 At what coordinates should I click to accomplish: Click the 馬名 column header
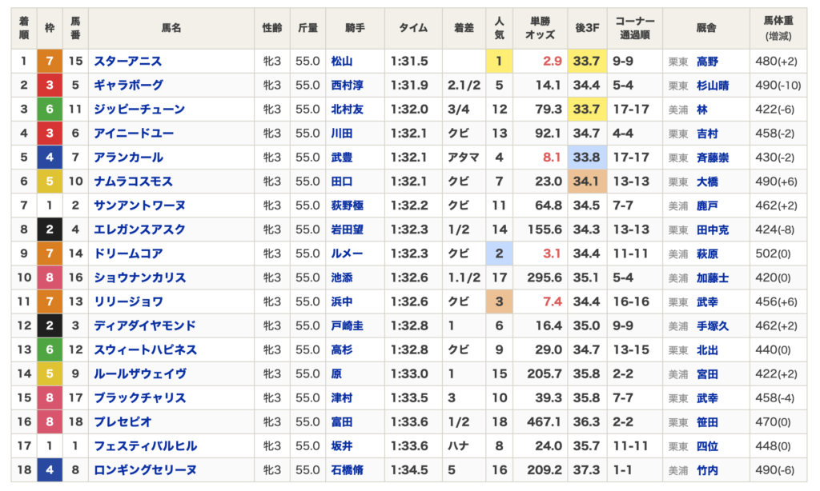coord(171,28)
